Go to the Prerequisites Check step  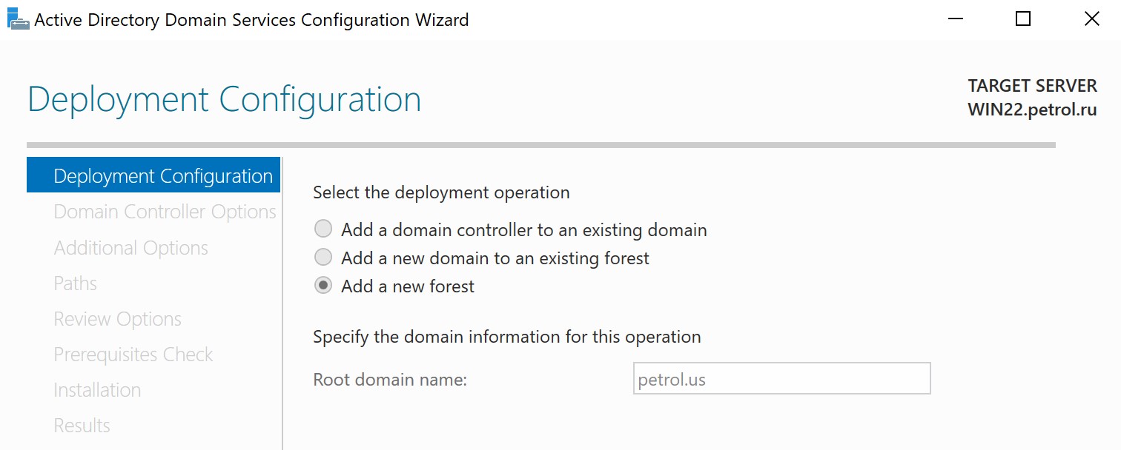tap(133, 354)
